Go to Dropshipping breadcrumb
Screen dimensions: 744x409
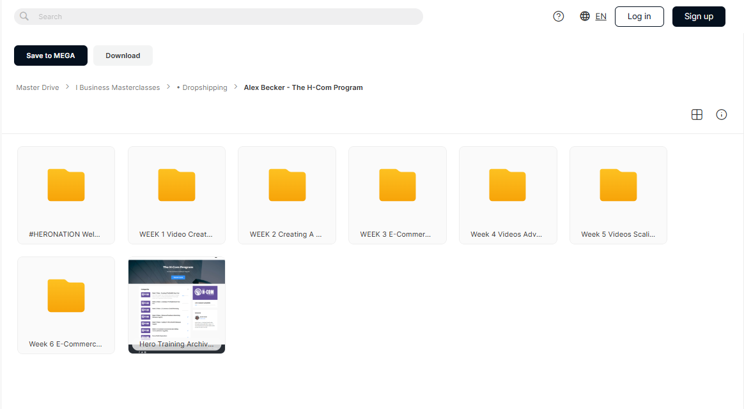point(202,87)
